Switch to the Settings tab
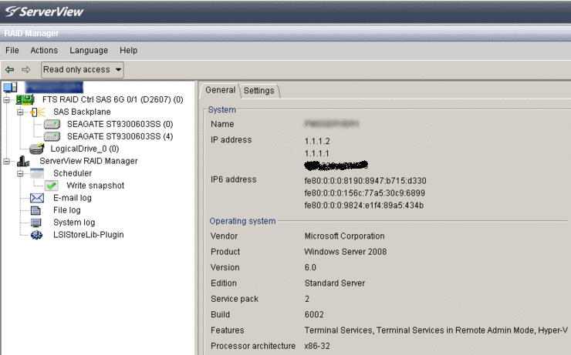This screenshot has height=355, width=571. tap(258, 91)
